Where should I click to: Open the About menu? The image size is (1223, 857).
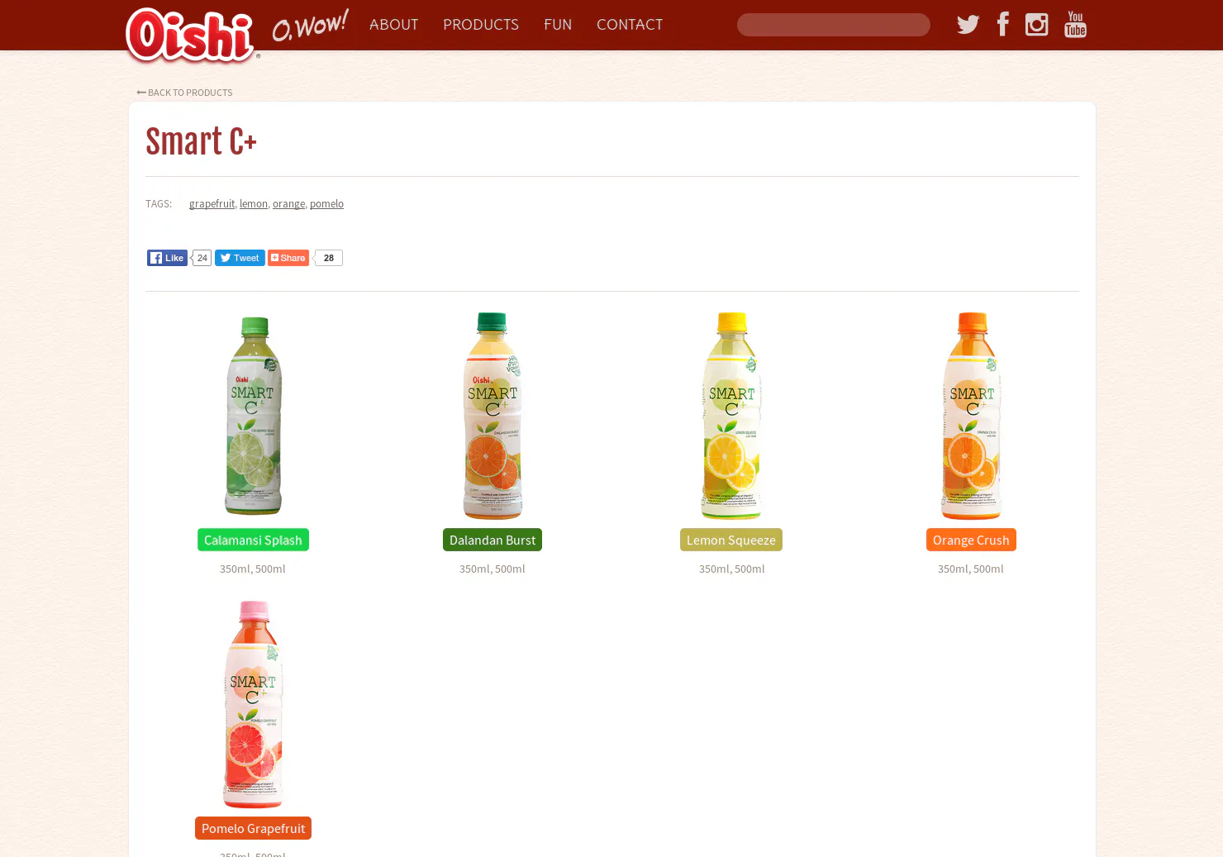393,25
